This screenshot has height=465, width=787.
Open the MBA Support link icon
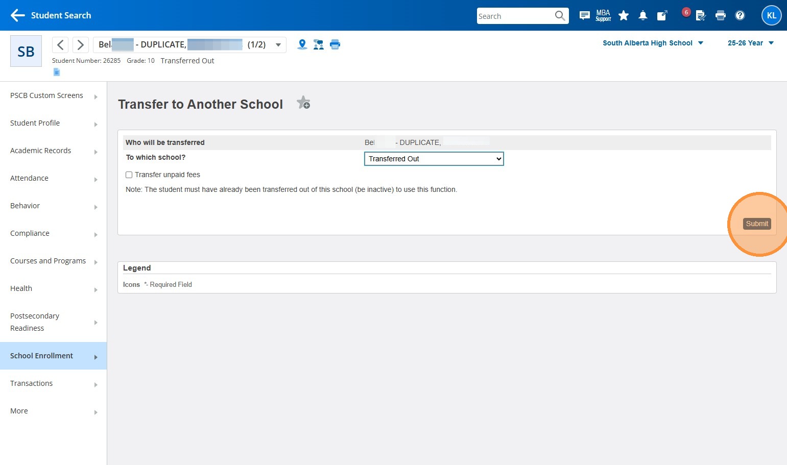pyautogui.click(x=603, y=15)
